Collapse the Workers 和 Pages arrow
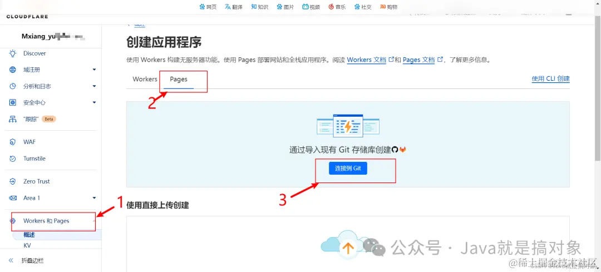The height and width of the screenshot is (272, 601). pyautogui.click(x=94, y=221)
